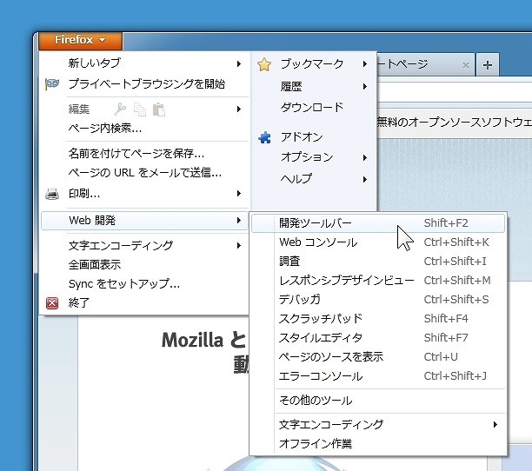Click the clipboard paste icon

(159, 109)
